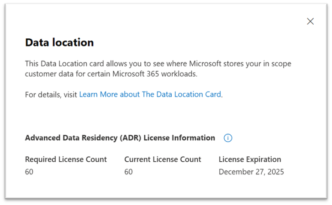Click 'Microsoft stores your in scope' text
The width and height of the screenshot is (332, 205).
point(240,63)
